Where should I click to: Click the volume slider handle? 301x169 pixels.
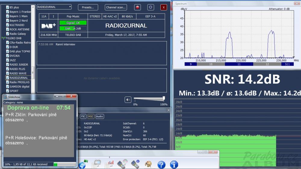[x=164, y=98]
